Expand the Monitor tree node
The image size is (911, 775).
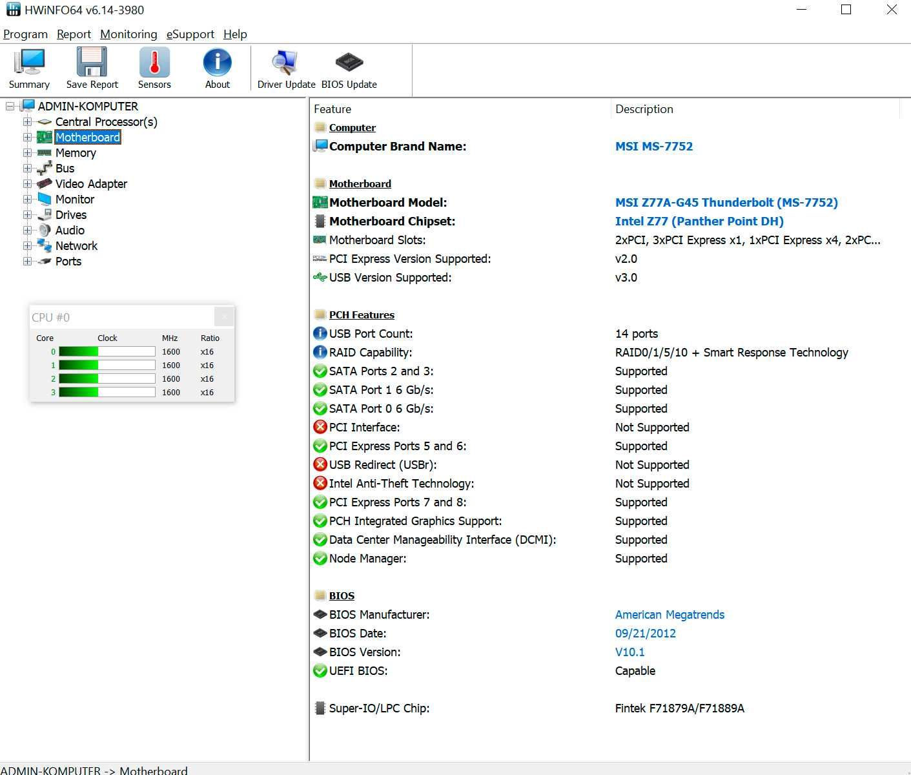click(27, 199)
